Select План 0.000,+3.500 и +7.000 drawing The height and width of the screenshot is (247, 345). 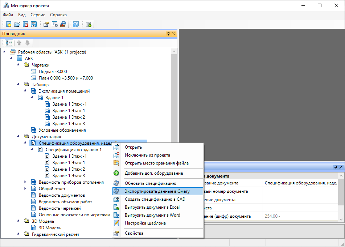click(66, 78)
